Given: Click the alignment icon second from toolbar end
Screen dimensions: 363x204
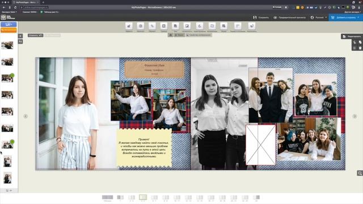Looking at the screenshot, I should 238,26.
